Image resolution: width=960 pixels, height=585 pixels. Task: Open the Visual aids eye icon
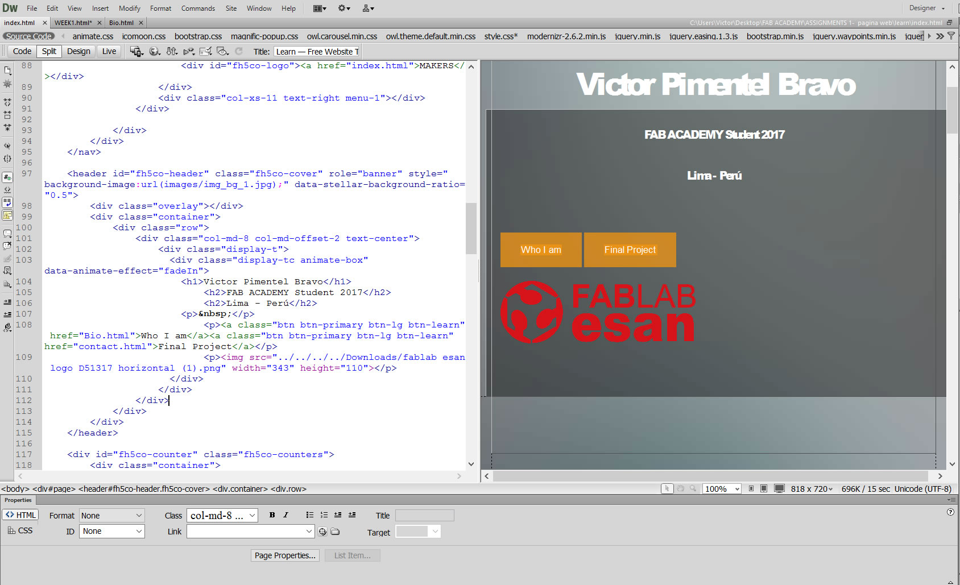(223, 51)
